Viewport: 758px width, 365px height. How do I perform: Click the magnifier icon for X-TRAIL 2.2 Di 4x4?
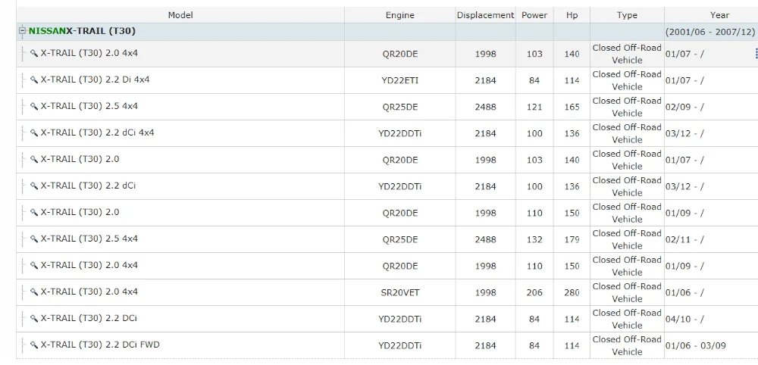click(x=34, y=80)
